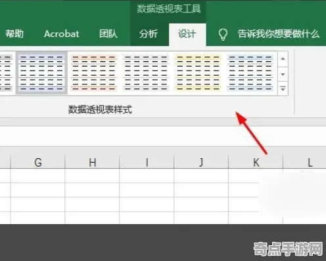Apply the light-blue-banded pivot table style
The image size is (326, 261).
[x=250, y=72]
